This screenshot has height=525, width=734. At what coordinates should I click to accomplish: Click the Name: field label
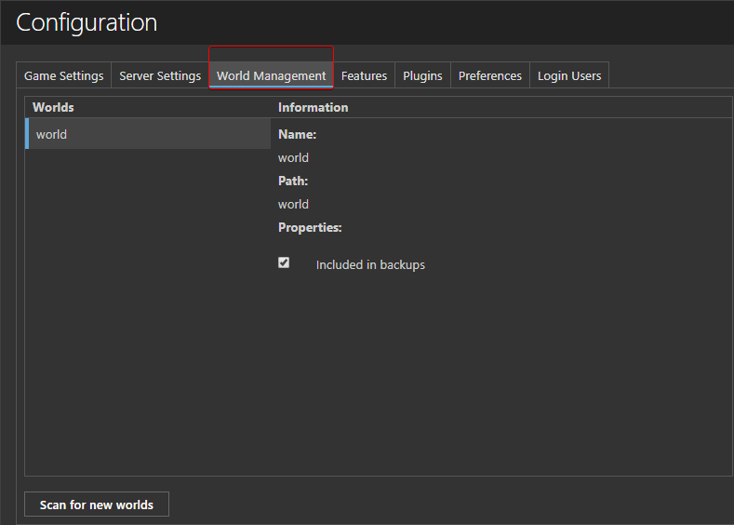[x=298, y=134]
